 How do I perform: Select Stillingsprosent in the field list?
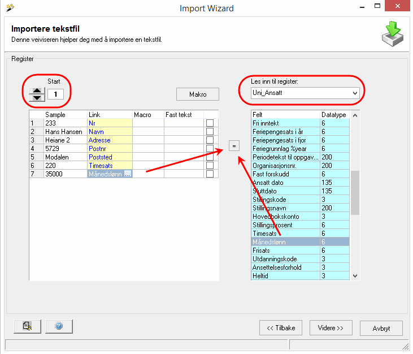(285, 225)
